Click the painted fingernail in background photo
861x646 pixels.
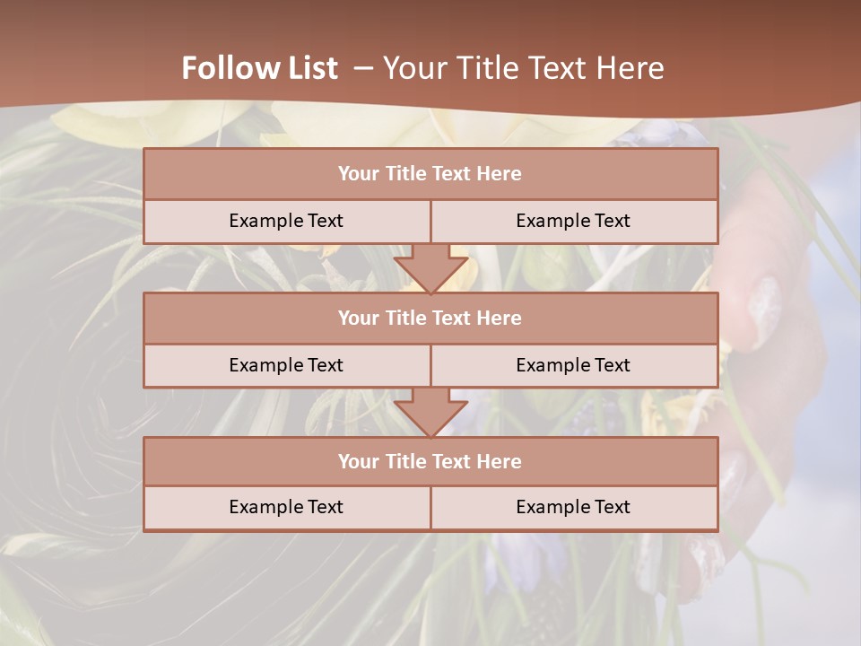click(x=764, y=310)
